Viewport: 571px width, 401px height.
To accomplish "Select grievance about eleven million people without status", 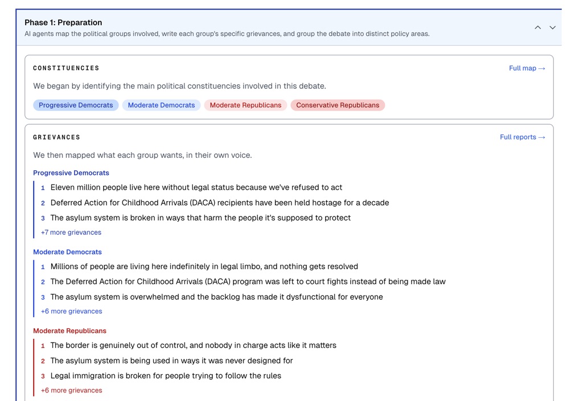I will coord(196,187).
